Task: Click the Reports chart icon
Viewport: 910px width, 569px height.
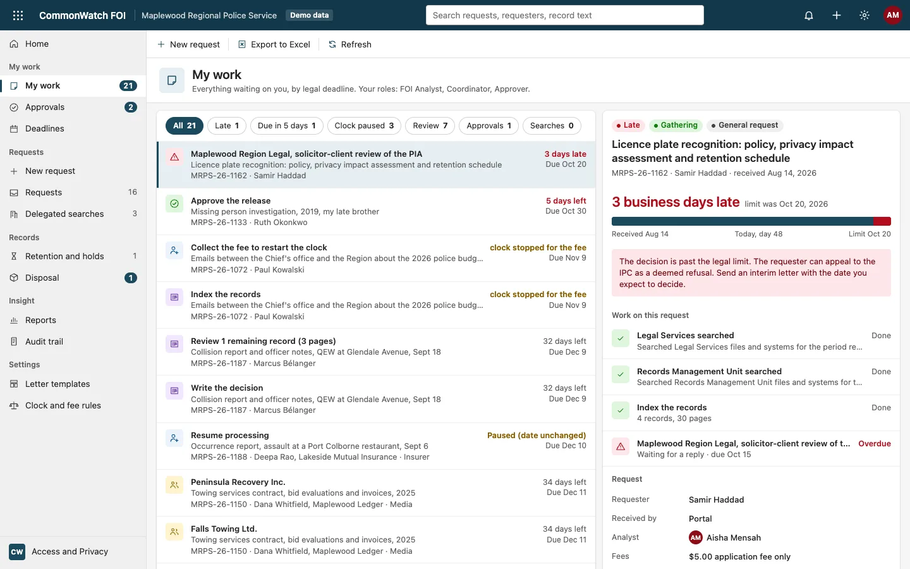Action: (x=14, y=321)
